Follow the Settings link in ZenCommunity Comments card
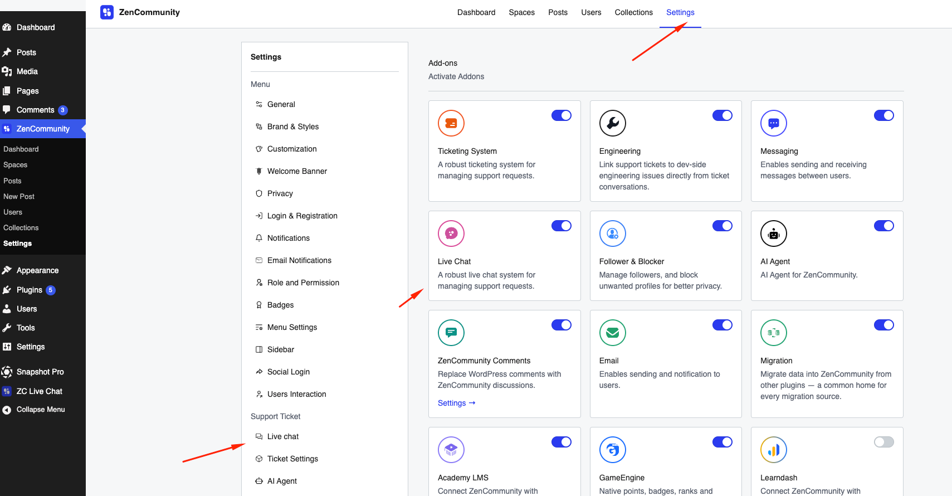Viewport: 952px width, 496px height. pyautogui.click(x=456, y=403)
